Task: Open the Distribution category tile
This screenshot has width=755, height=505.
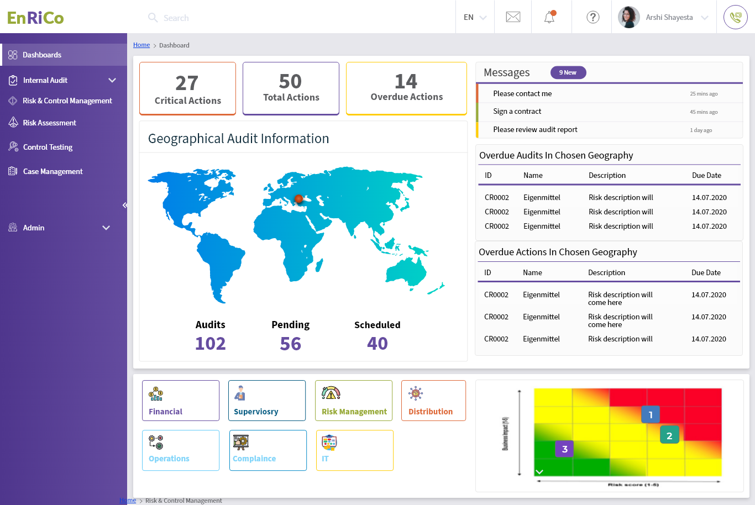Action: pyautogui.click(x=433, y=400)
